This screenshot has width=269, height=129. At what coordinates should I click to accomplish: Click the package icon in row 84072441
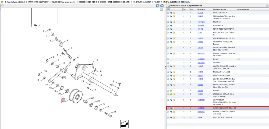(174, 108)
